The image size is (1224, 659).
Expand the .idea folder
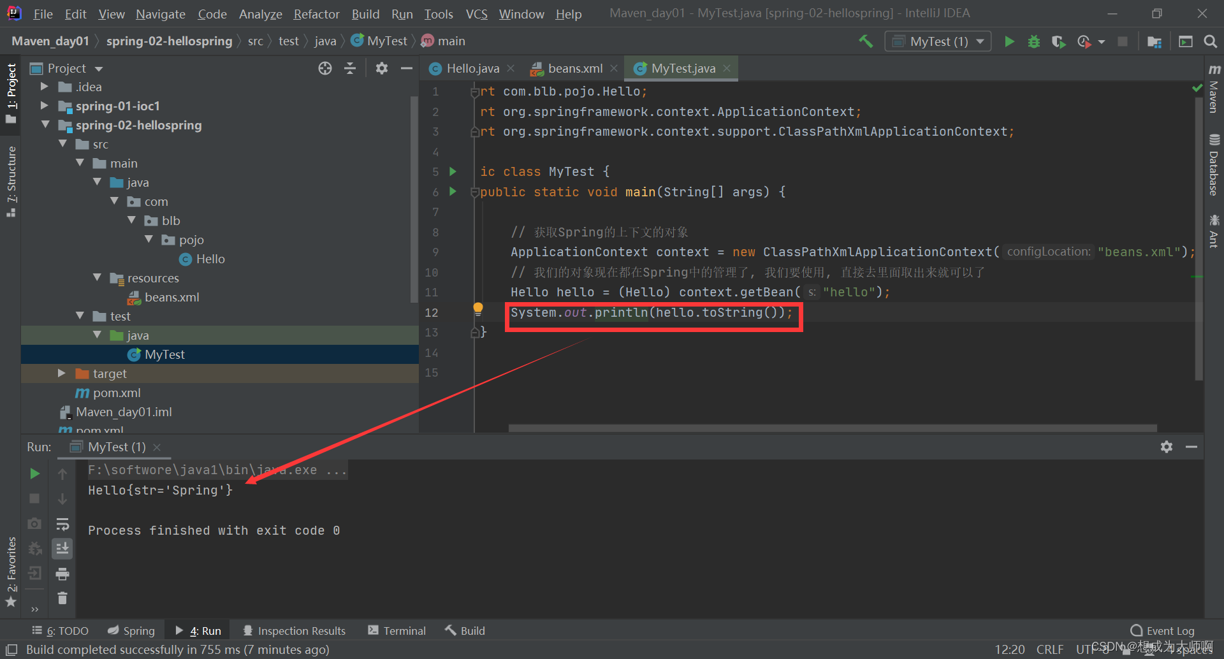(44, 87)
